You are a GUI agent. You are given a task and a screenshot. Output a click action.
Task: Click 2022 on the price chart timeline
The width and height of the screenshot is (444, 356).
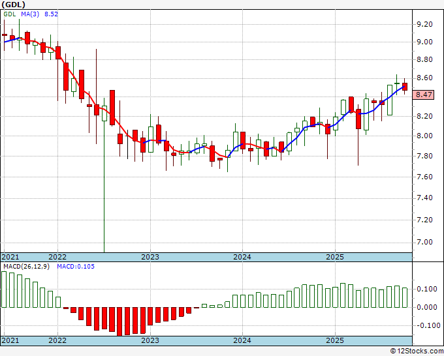point(57,257)
